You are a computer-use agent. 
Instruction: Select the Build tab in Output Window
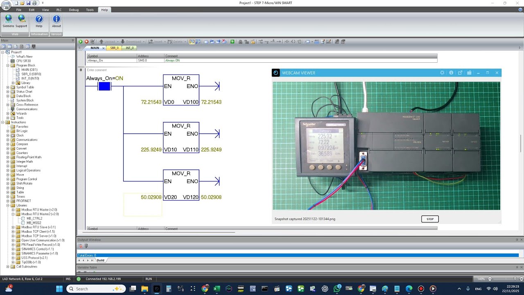100,260
